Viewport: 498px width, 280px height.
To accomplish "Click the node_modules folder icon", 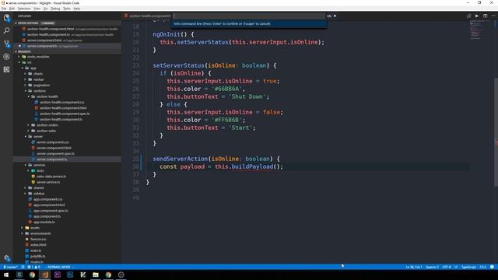I will click(x=24, y=57).
